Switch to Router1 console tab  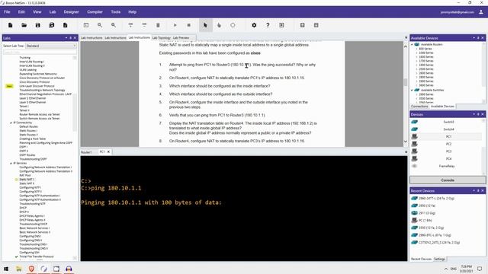pos(86,152)
